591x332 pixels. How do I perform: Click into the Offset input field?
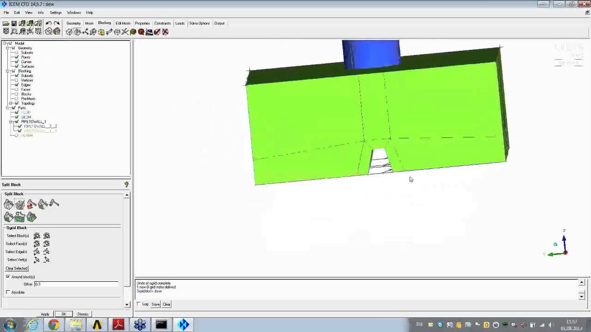coord(76,284)
